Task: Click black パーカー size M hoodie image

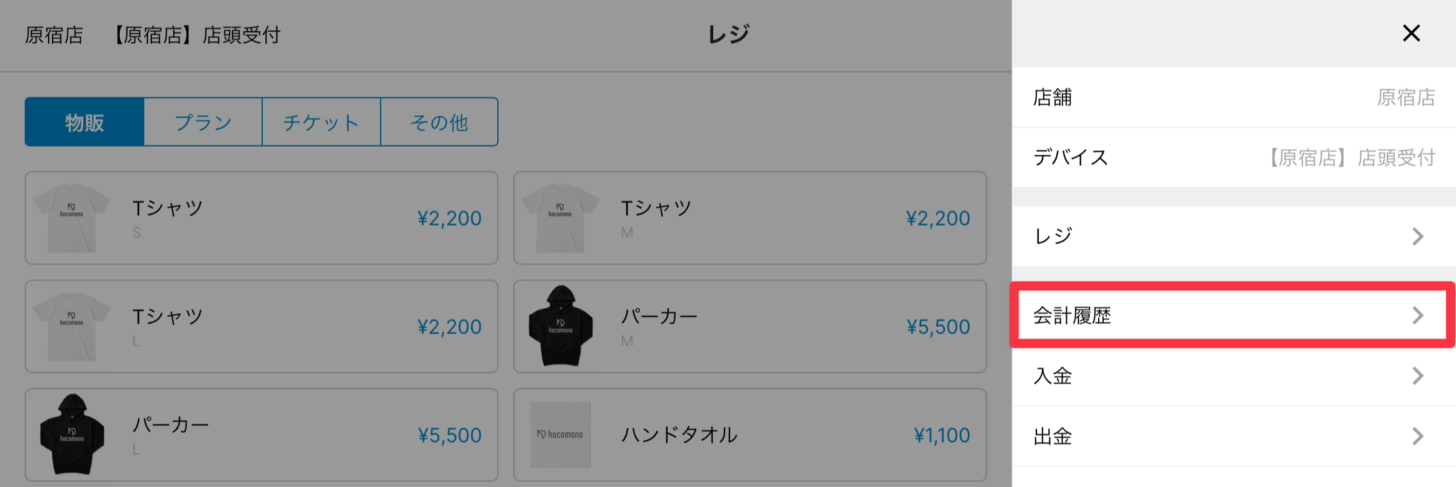Action: 560,326
